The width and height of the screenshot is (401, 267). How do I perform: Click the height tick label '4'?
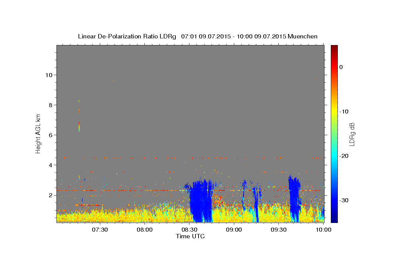tap(51, 165)
